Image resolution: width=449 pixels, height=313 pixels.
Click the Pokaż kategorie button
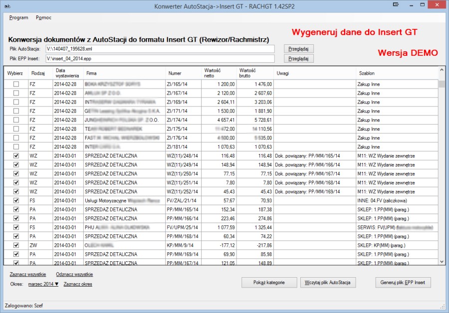point(269,283)
